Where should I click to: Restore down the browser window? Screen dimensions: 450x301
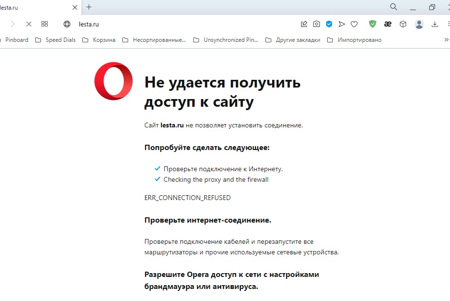tap(432, 7)
